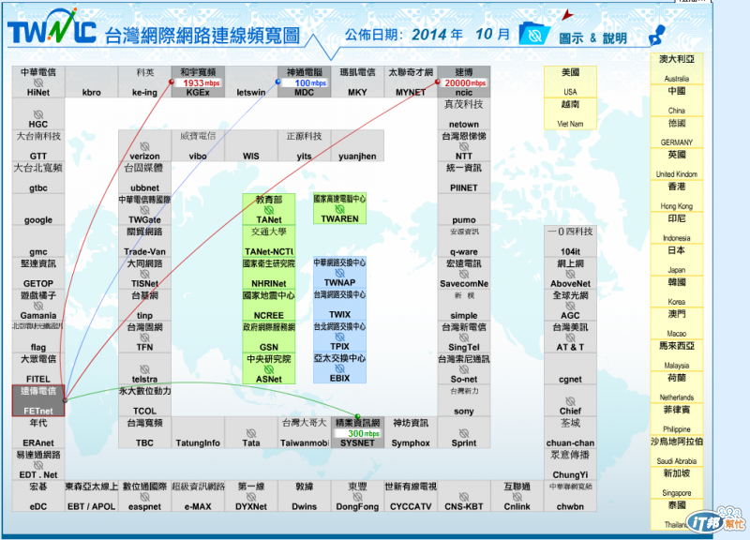The width and height of the screenshot is (750, 540).
Task: Select the 越南 Viet Nam country box
Action: coord(570,113)
